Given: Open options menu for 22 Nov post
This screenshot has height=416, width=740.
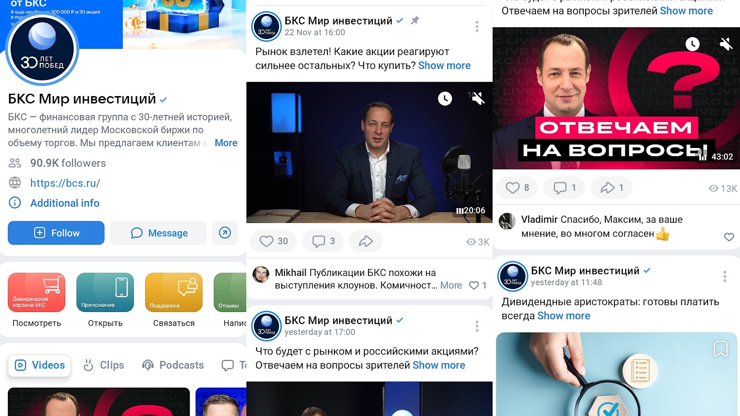Looking at the screenshot, I should coord(477,26).
